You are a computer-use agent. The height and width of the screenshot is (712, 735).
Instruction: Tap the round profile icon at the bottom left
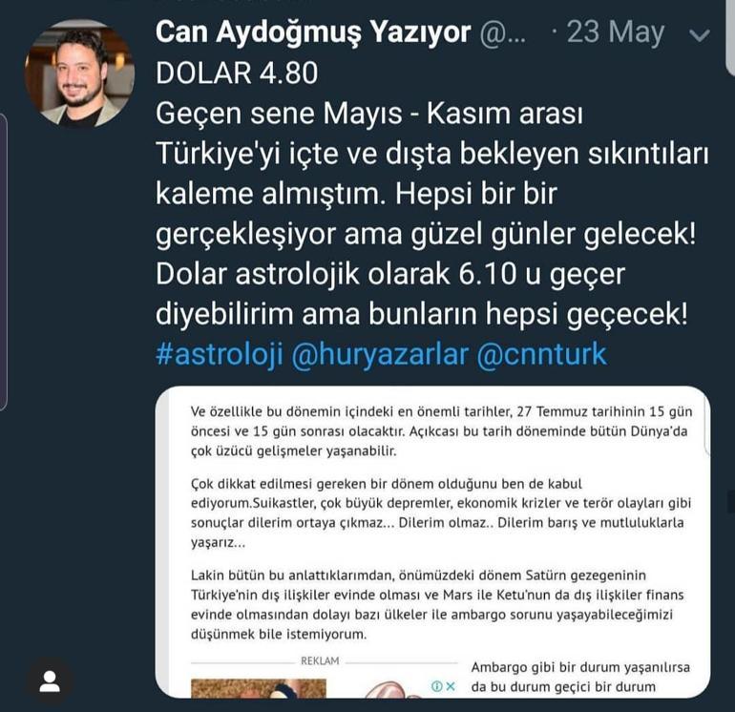point(50,681)
